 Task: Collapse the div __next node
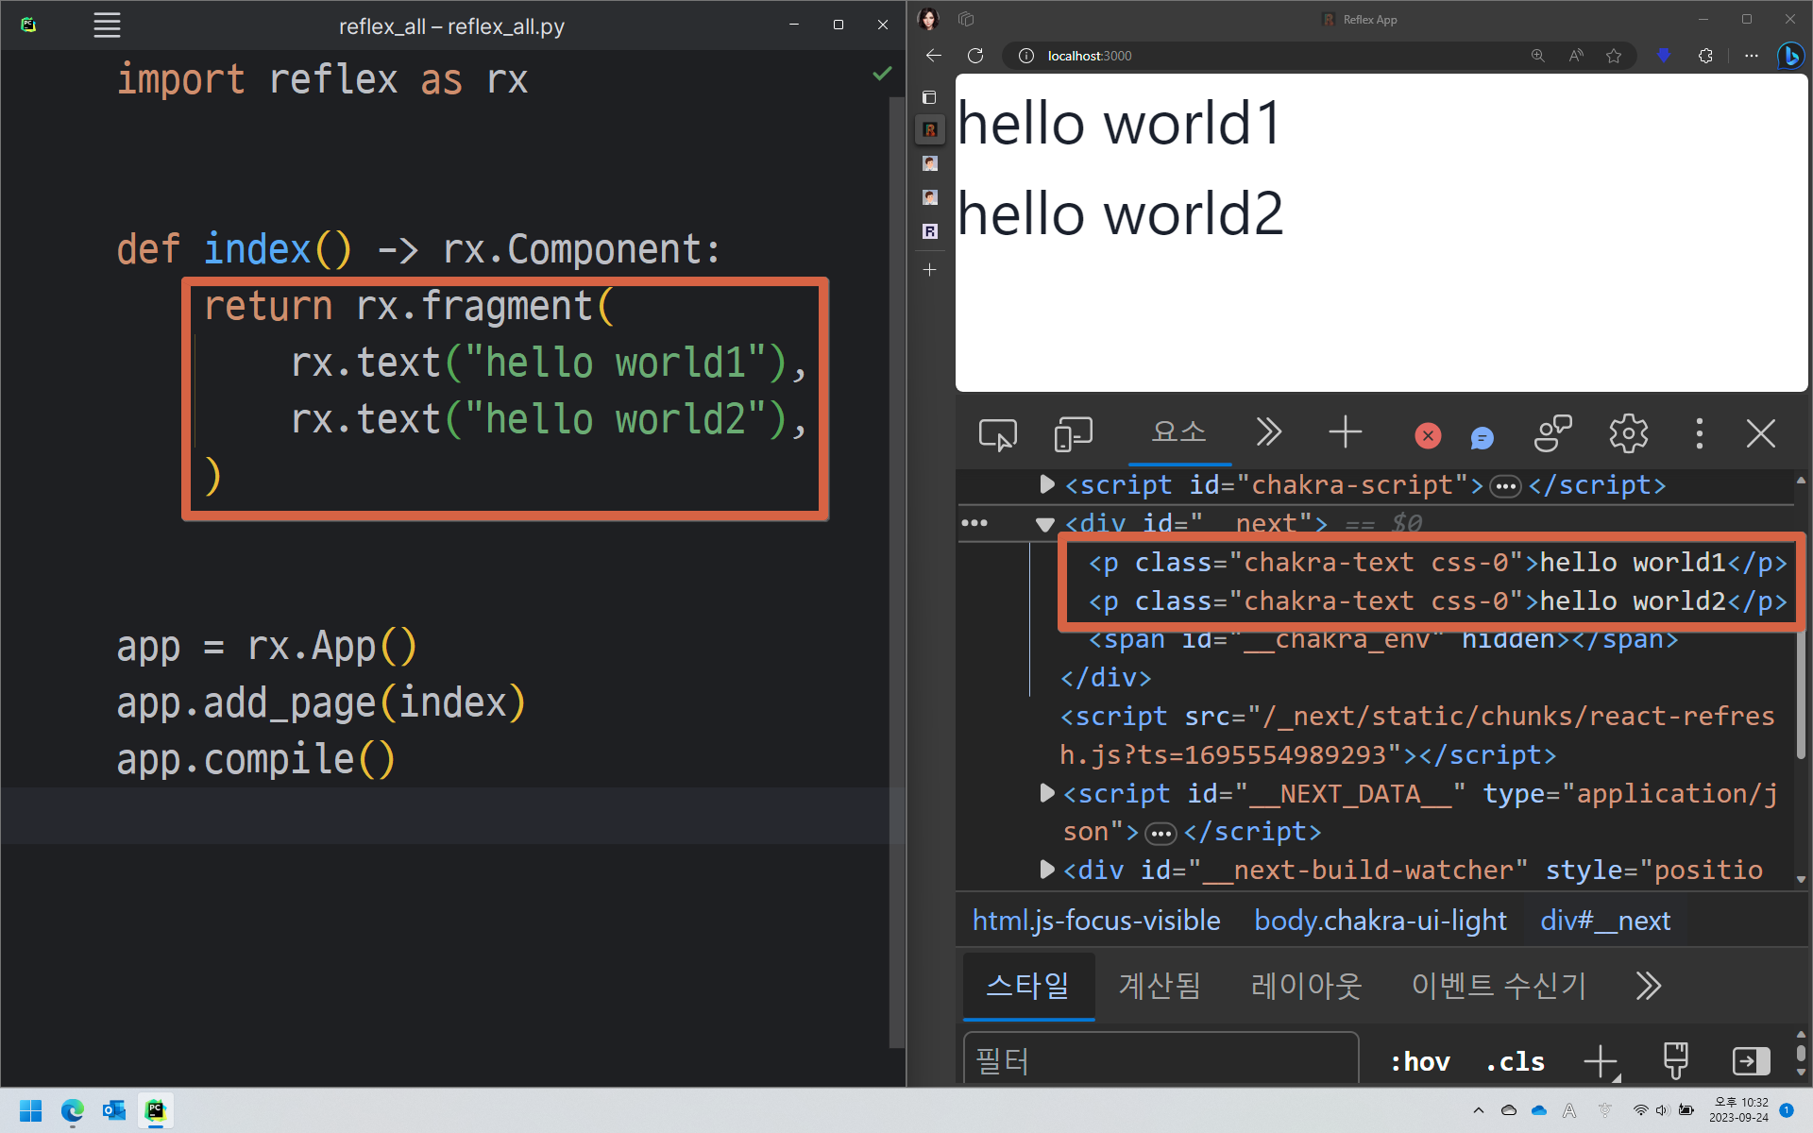[x=1044, y=524]
